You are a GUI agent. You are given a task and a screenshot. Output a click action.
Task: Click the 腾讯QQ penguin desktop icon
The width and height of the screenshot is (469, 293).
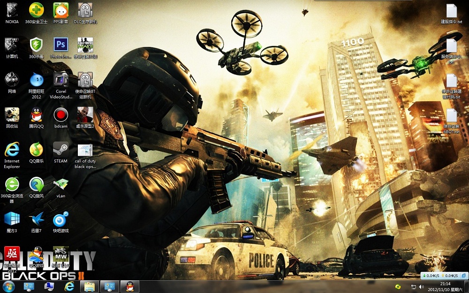click(37, 114)
